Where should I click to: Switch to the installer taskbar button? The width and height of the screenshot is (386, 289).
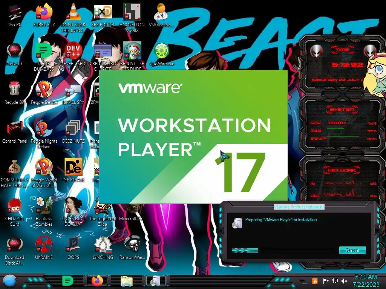[x=156, y=281]
